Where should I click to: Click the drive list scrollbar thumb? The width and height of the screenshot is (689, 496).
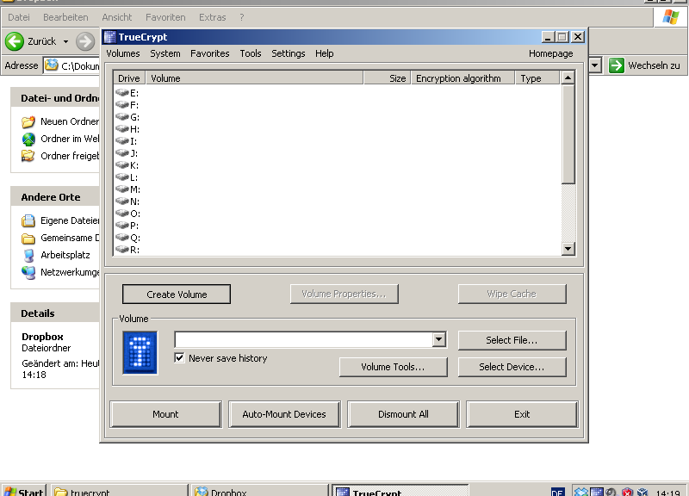tap(568, 134)
